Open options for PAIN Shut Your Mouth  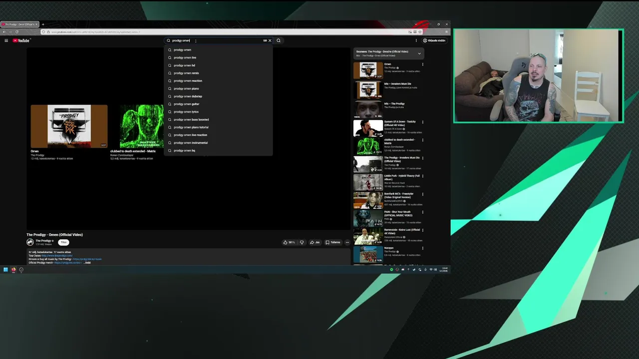point(423,212)
